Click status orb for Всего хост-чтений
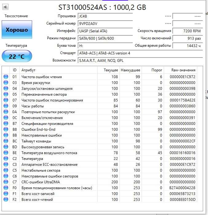Screen dimensions: 208x215 coord(6,200)
